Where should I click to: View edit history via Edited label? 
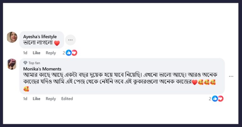(67, 99)
